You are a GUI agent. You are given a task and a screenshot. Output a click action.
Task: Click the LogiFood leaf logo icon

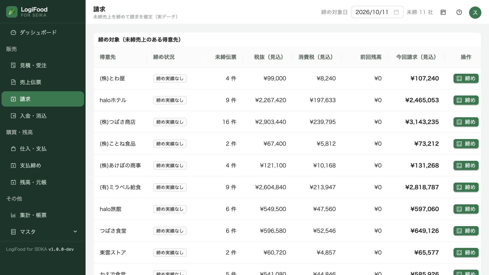click(12, 12)
